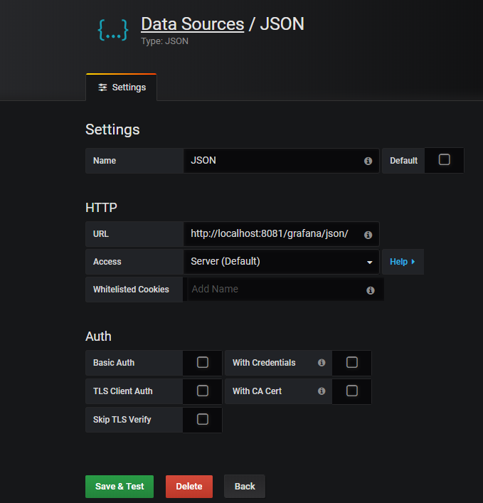Click the JSON data source curly braces logo
The image size is (483, 503).
click(x=113, y=30)
